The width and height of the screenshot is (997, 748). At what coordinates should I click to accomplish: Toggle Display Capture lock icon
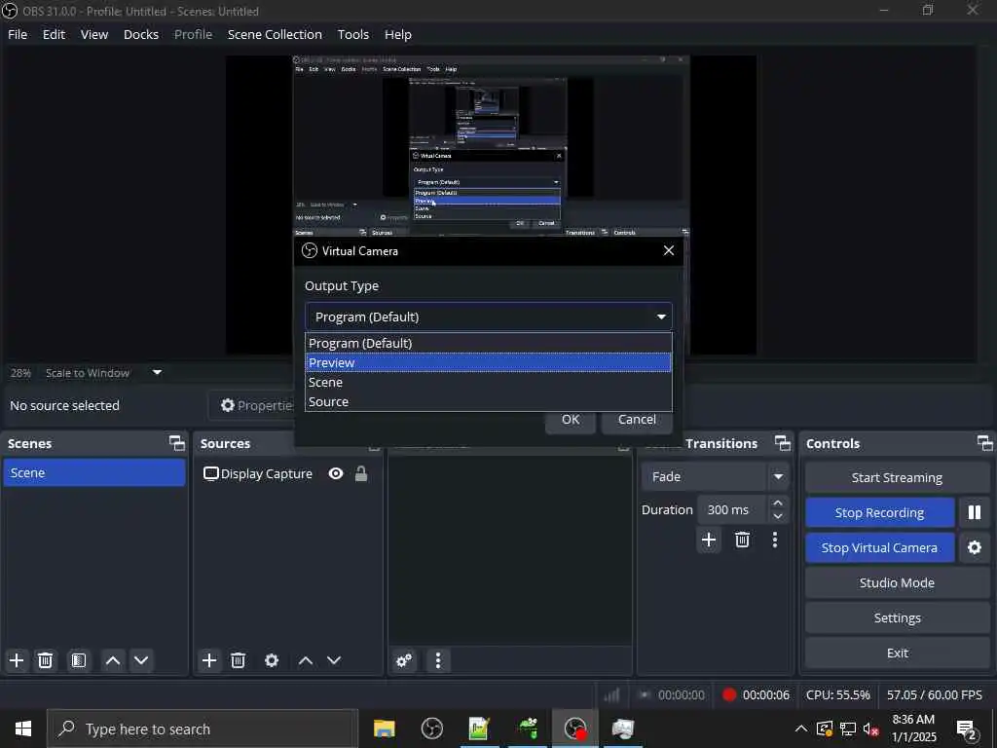(x=361, y=473)
